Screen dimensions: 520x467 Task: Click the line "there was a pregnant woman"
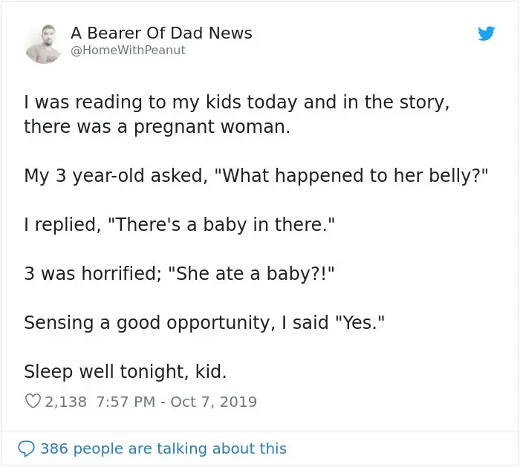point(157,126)
